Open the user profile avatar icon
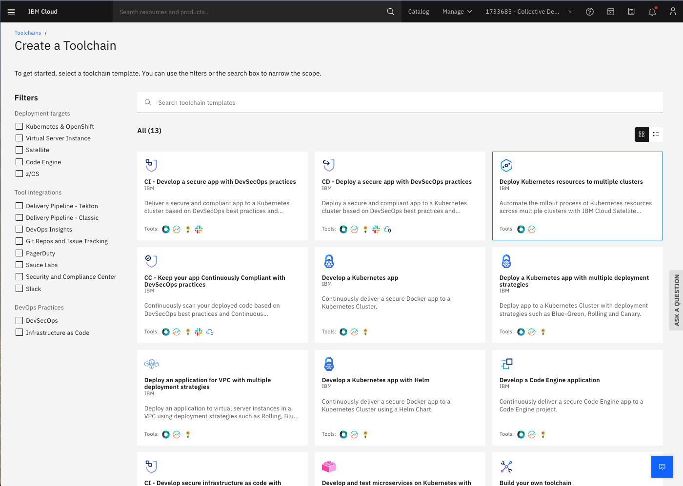This screenshot has height=486, width=683. [x=673, y=12]
